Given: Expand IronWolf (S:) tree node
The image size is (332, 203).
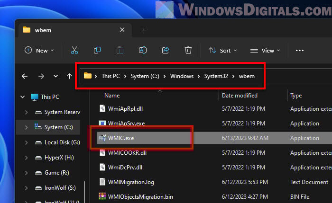Looking at the screenshot, I should tap(26, 188).
